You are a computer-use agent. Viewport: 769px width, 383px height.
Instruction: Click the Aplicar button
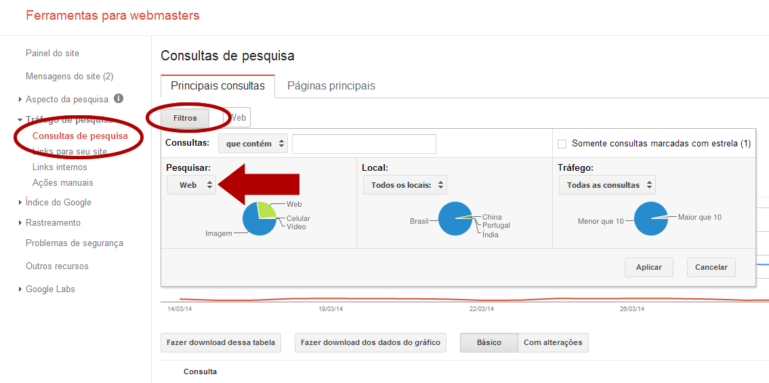pyautogui.click(x=648, y=267)
